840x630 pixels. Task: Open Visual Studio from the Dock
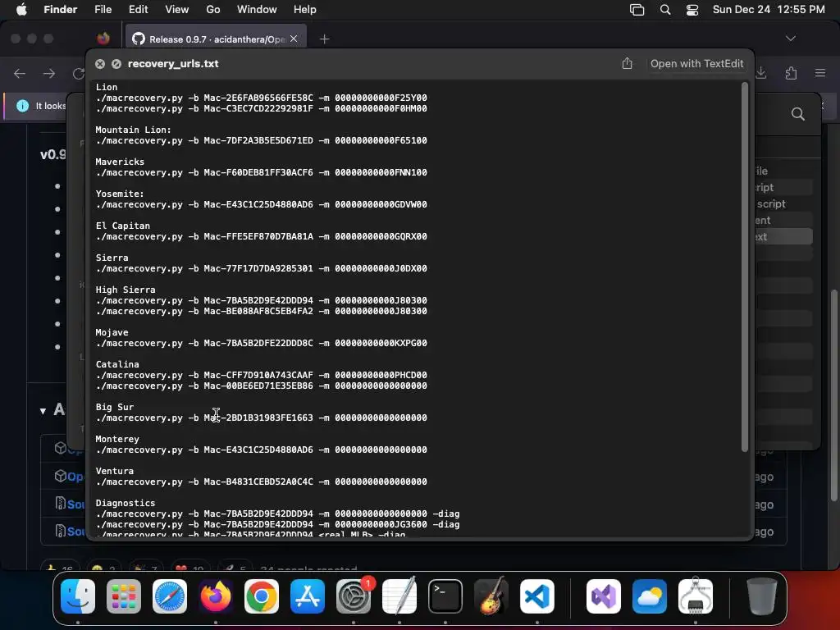click(604, 596)
